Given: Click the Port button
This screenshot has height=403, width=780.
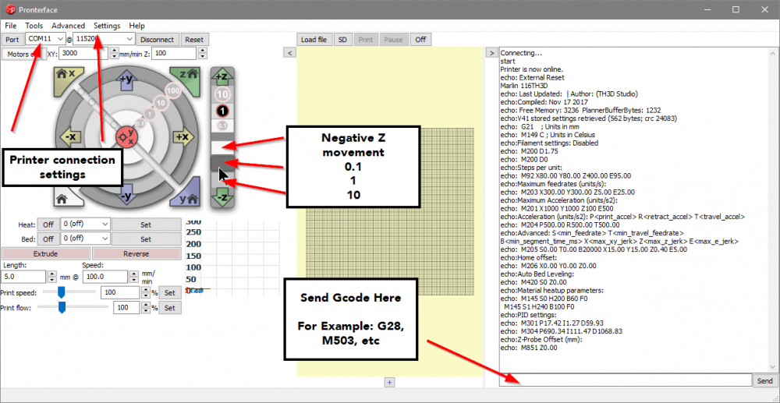Looking at the screenshot, I should [12, 39].
